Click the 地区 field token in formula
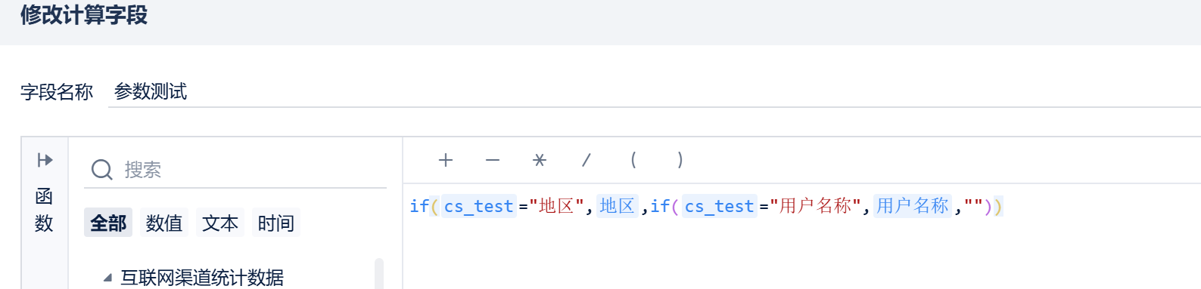 pos(618,206)
